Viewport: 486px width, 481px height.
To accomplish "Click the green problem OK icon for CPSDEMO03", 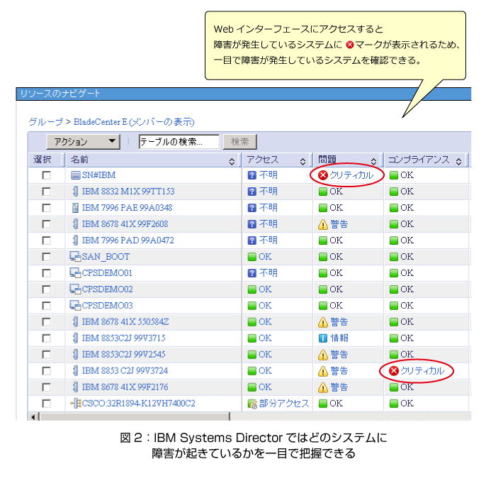I will (x=323, y=306).
